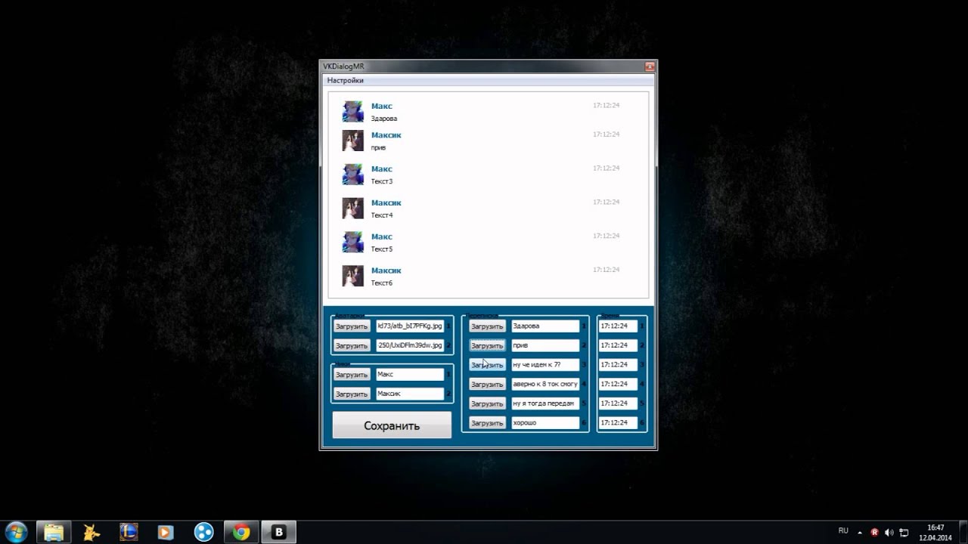Image resolution: width=968 pixels, height=544 pixels.
Task: Click the message field containing 'Здарова'
Action: coord(545,326)
